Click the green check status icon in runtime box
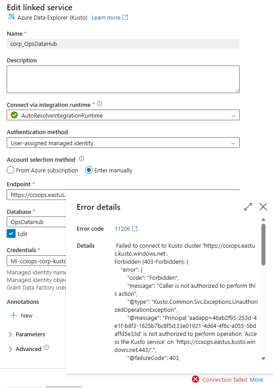This screenshot has height=388, width=273. (x=14, y=115)
